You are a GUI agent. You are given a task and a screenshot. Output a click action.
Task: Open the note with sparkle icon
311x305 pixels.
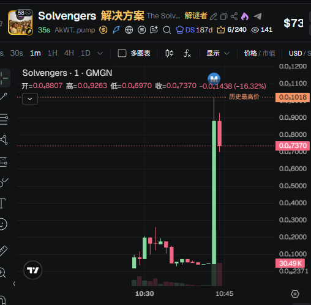point(154,30)
